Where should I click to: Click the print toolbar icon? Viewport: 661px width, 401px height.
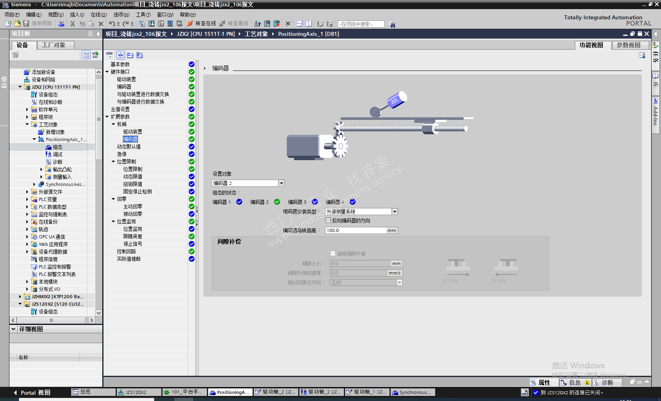[61, 24]
